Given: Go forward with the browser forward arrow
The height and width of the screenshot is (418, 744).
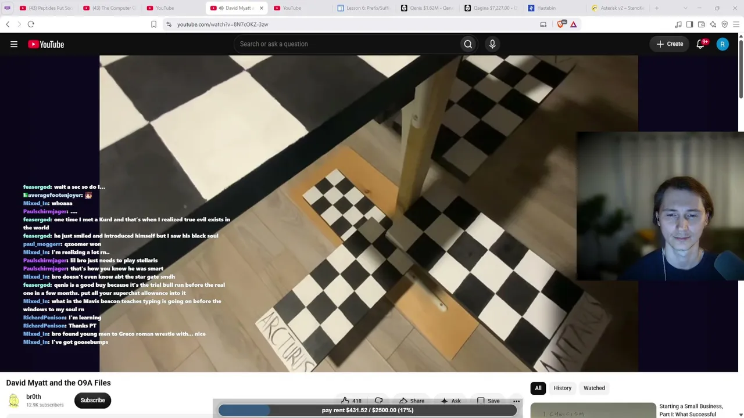Looking at the screenshot, I should click(19, 24).
